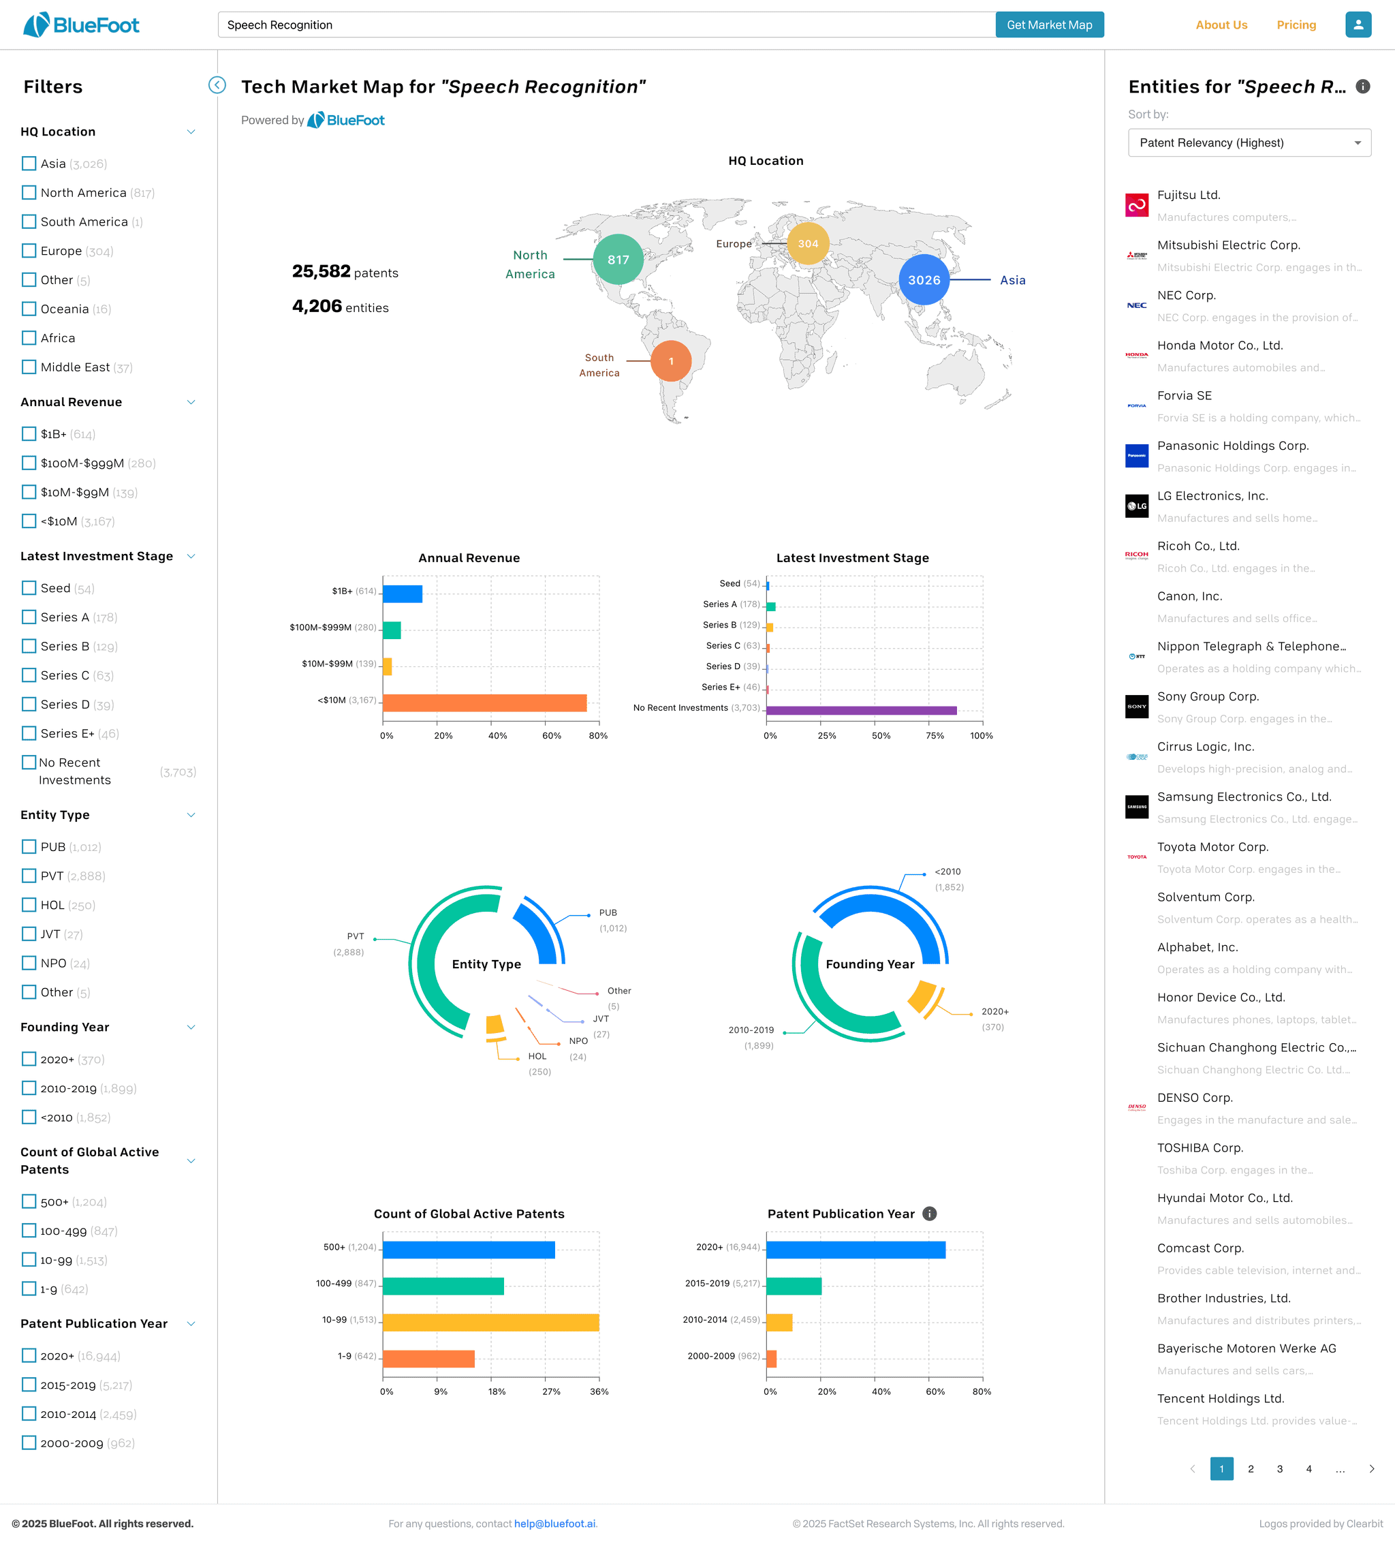Open the user account icon
Image resolution: width=1395 pixels, height=1542 pixels.
point(1358,25)
